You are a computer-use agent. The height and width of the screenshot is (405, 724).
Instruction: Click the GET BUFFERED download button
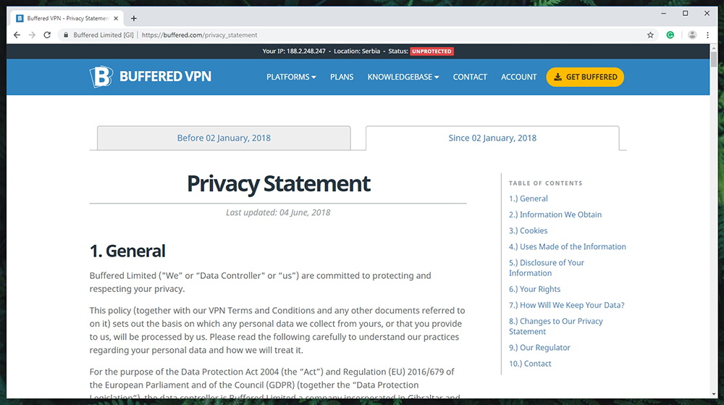pyautogui.click(x=585, y=77)
